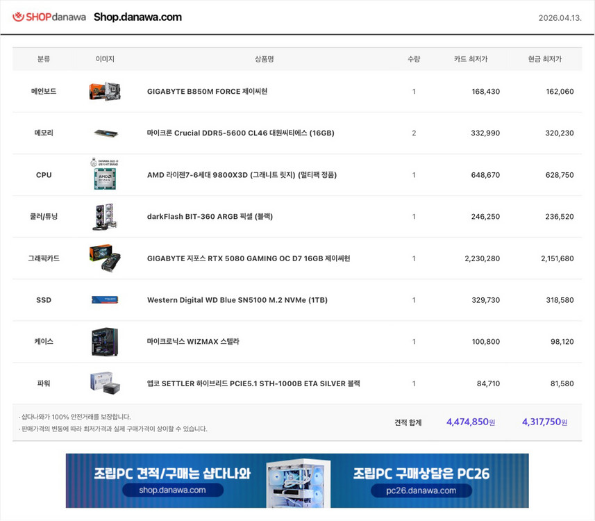The width and height of the screenshot is (595, 521).
Task: Select the WIZMAX 스텔라 case image
Action: [x=105, y=341]
